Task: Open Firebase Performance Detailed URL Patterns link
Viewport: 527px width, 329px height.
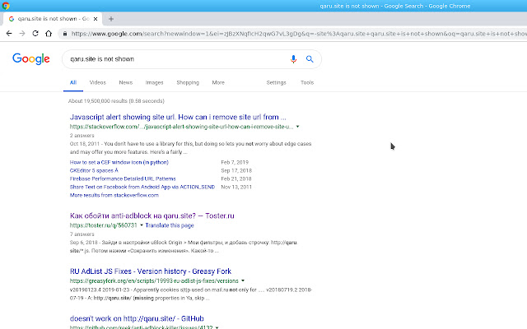Action: point(123,178)
